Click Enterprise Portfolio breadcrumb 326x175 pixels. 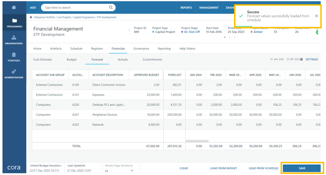click(44, 17)
